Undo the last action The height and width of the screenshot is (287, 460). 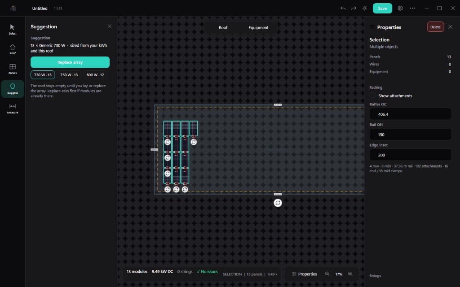(x=343, y=8)
